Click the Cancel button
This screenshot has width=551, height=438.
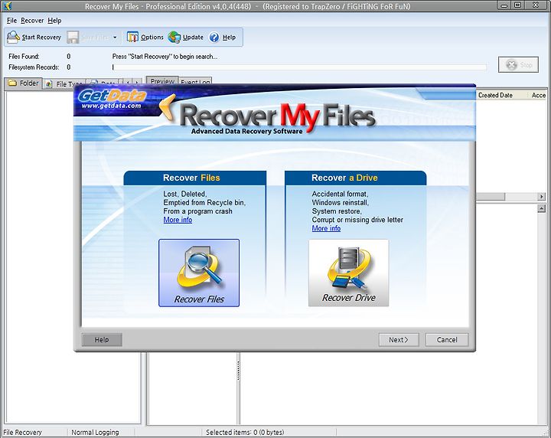[447, 339]
